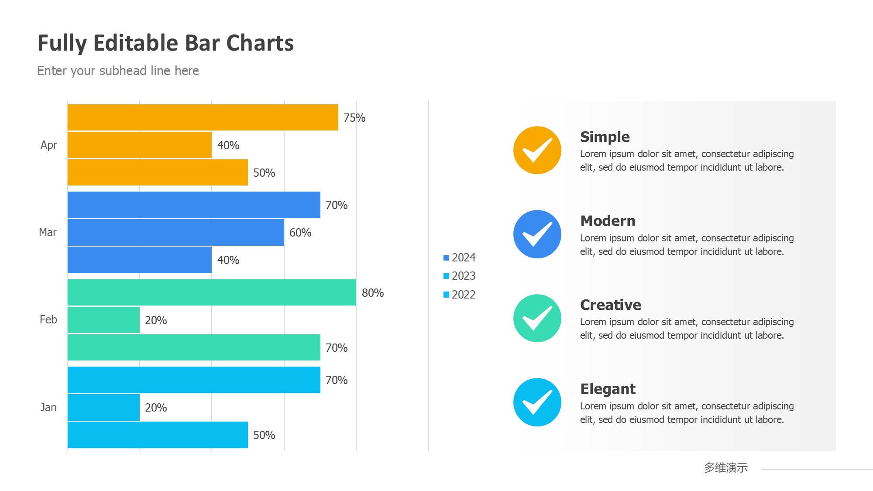Click the "Enter your subhead line here" text
Image resolution: width=873 pixels, height=491 pixels.
tap(118, 71)
